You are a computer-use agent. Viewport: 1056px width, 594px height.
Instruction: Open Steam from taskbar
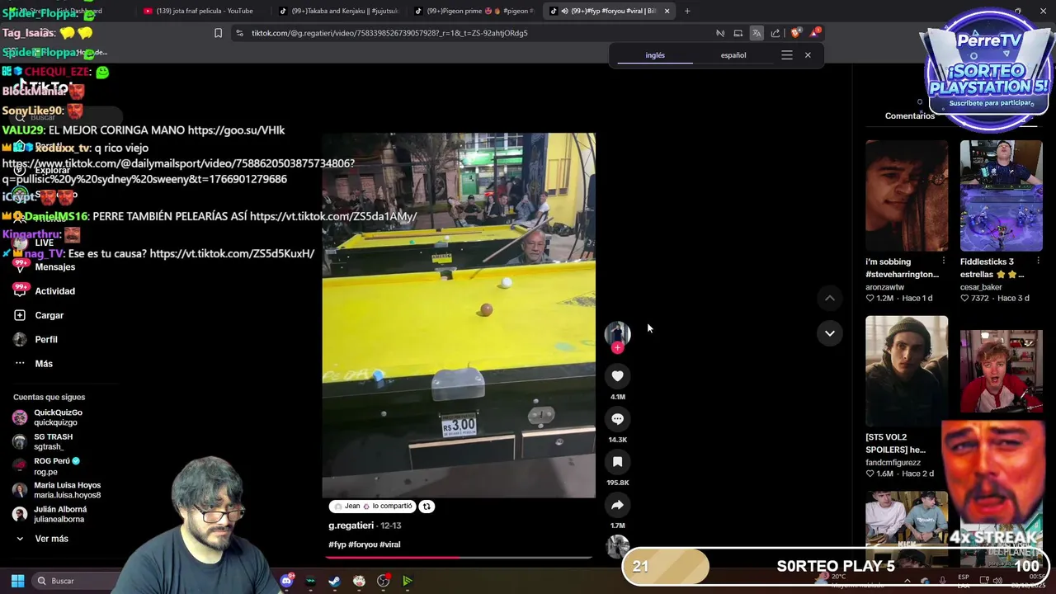[334, 581]
